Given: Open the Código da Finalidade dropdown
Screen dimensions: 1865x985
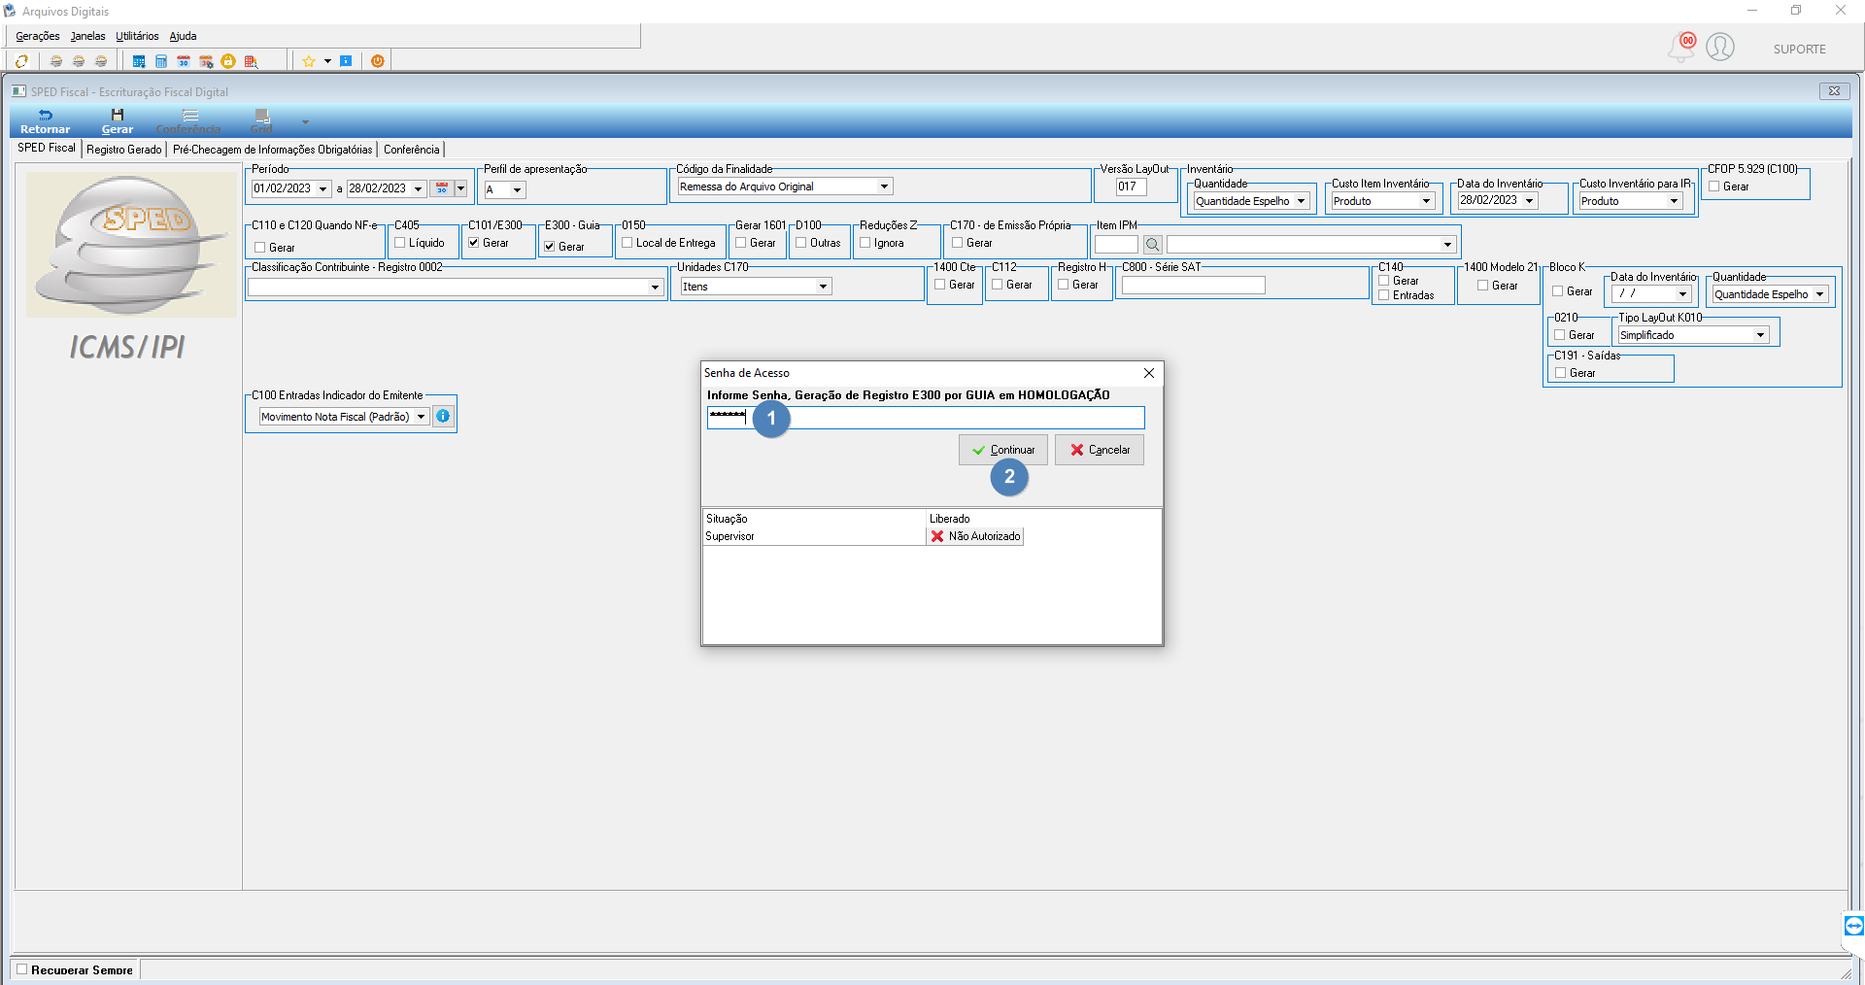Looking at the screenshot, I should click(x=884, y=187).
